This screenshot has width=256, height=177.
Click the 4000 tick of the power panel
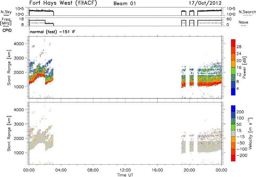19,44
